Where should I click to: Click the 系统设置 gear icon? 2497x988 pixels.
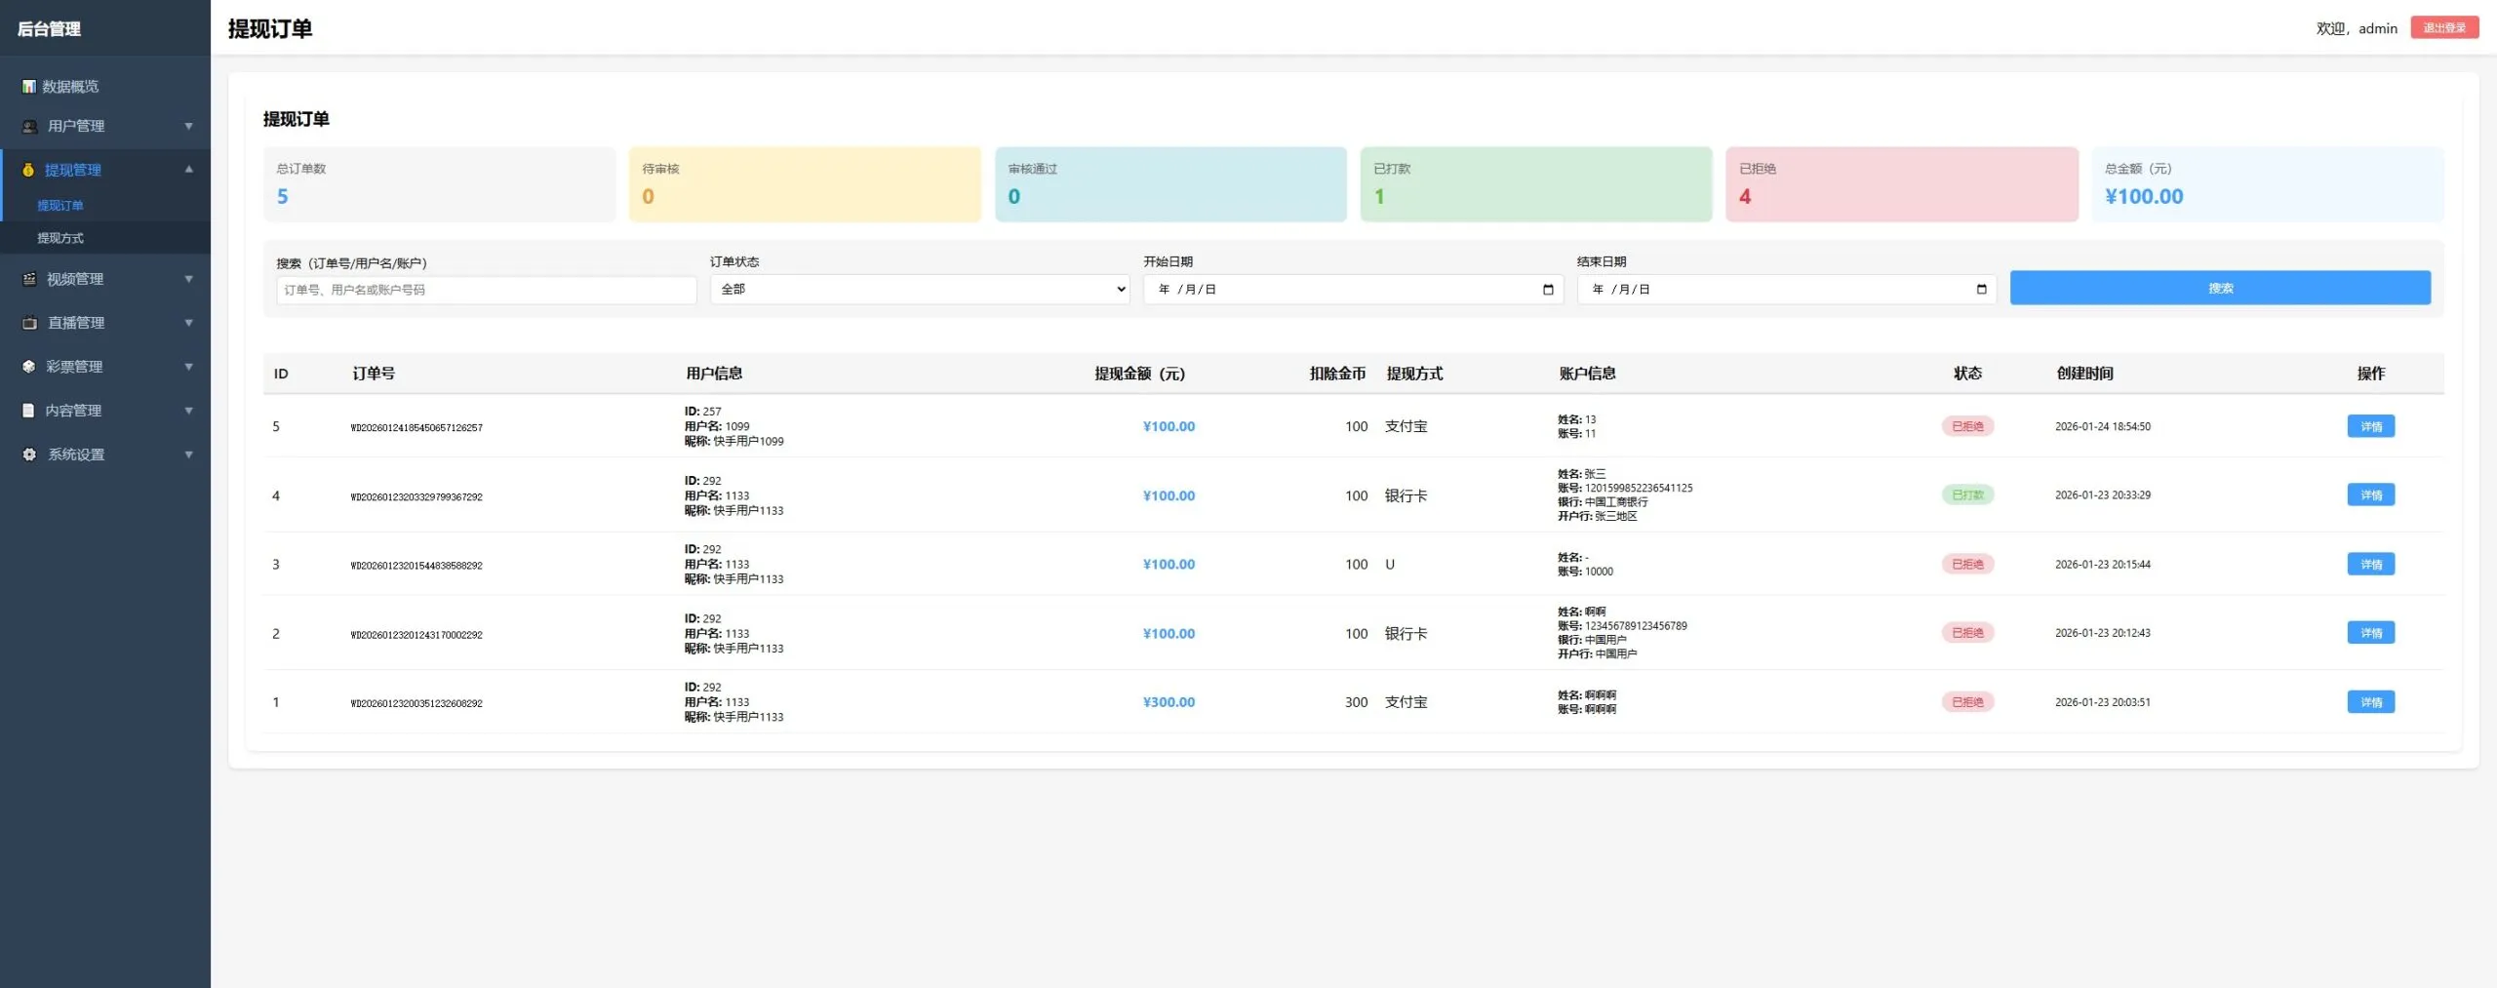point(29,454)
